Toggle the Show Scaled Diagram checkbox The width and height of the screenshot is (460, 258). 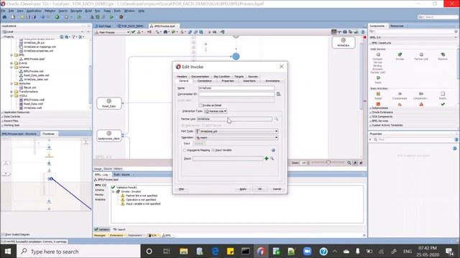click(3, 234)
